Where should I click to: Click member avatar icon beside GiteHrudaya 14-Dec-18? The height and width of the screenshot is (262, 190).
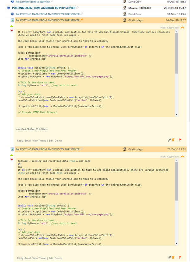pyautogui.click(x=124, y=20)
